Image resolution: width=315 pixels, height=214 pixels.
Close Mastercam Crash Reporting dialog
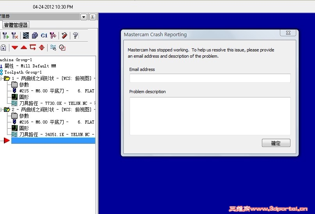tap(288, 33)
